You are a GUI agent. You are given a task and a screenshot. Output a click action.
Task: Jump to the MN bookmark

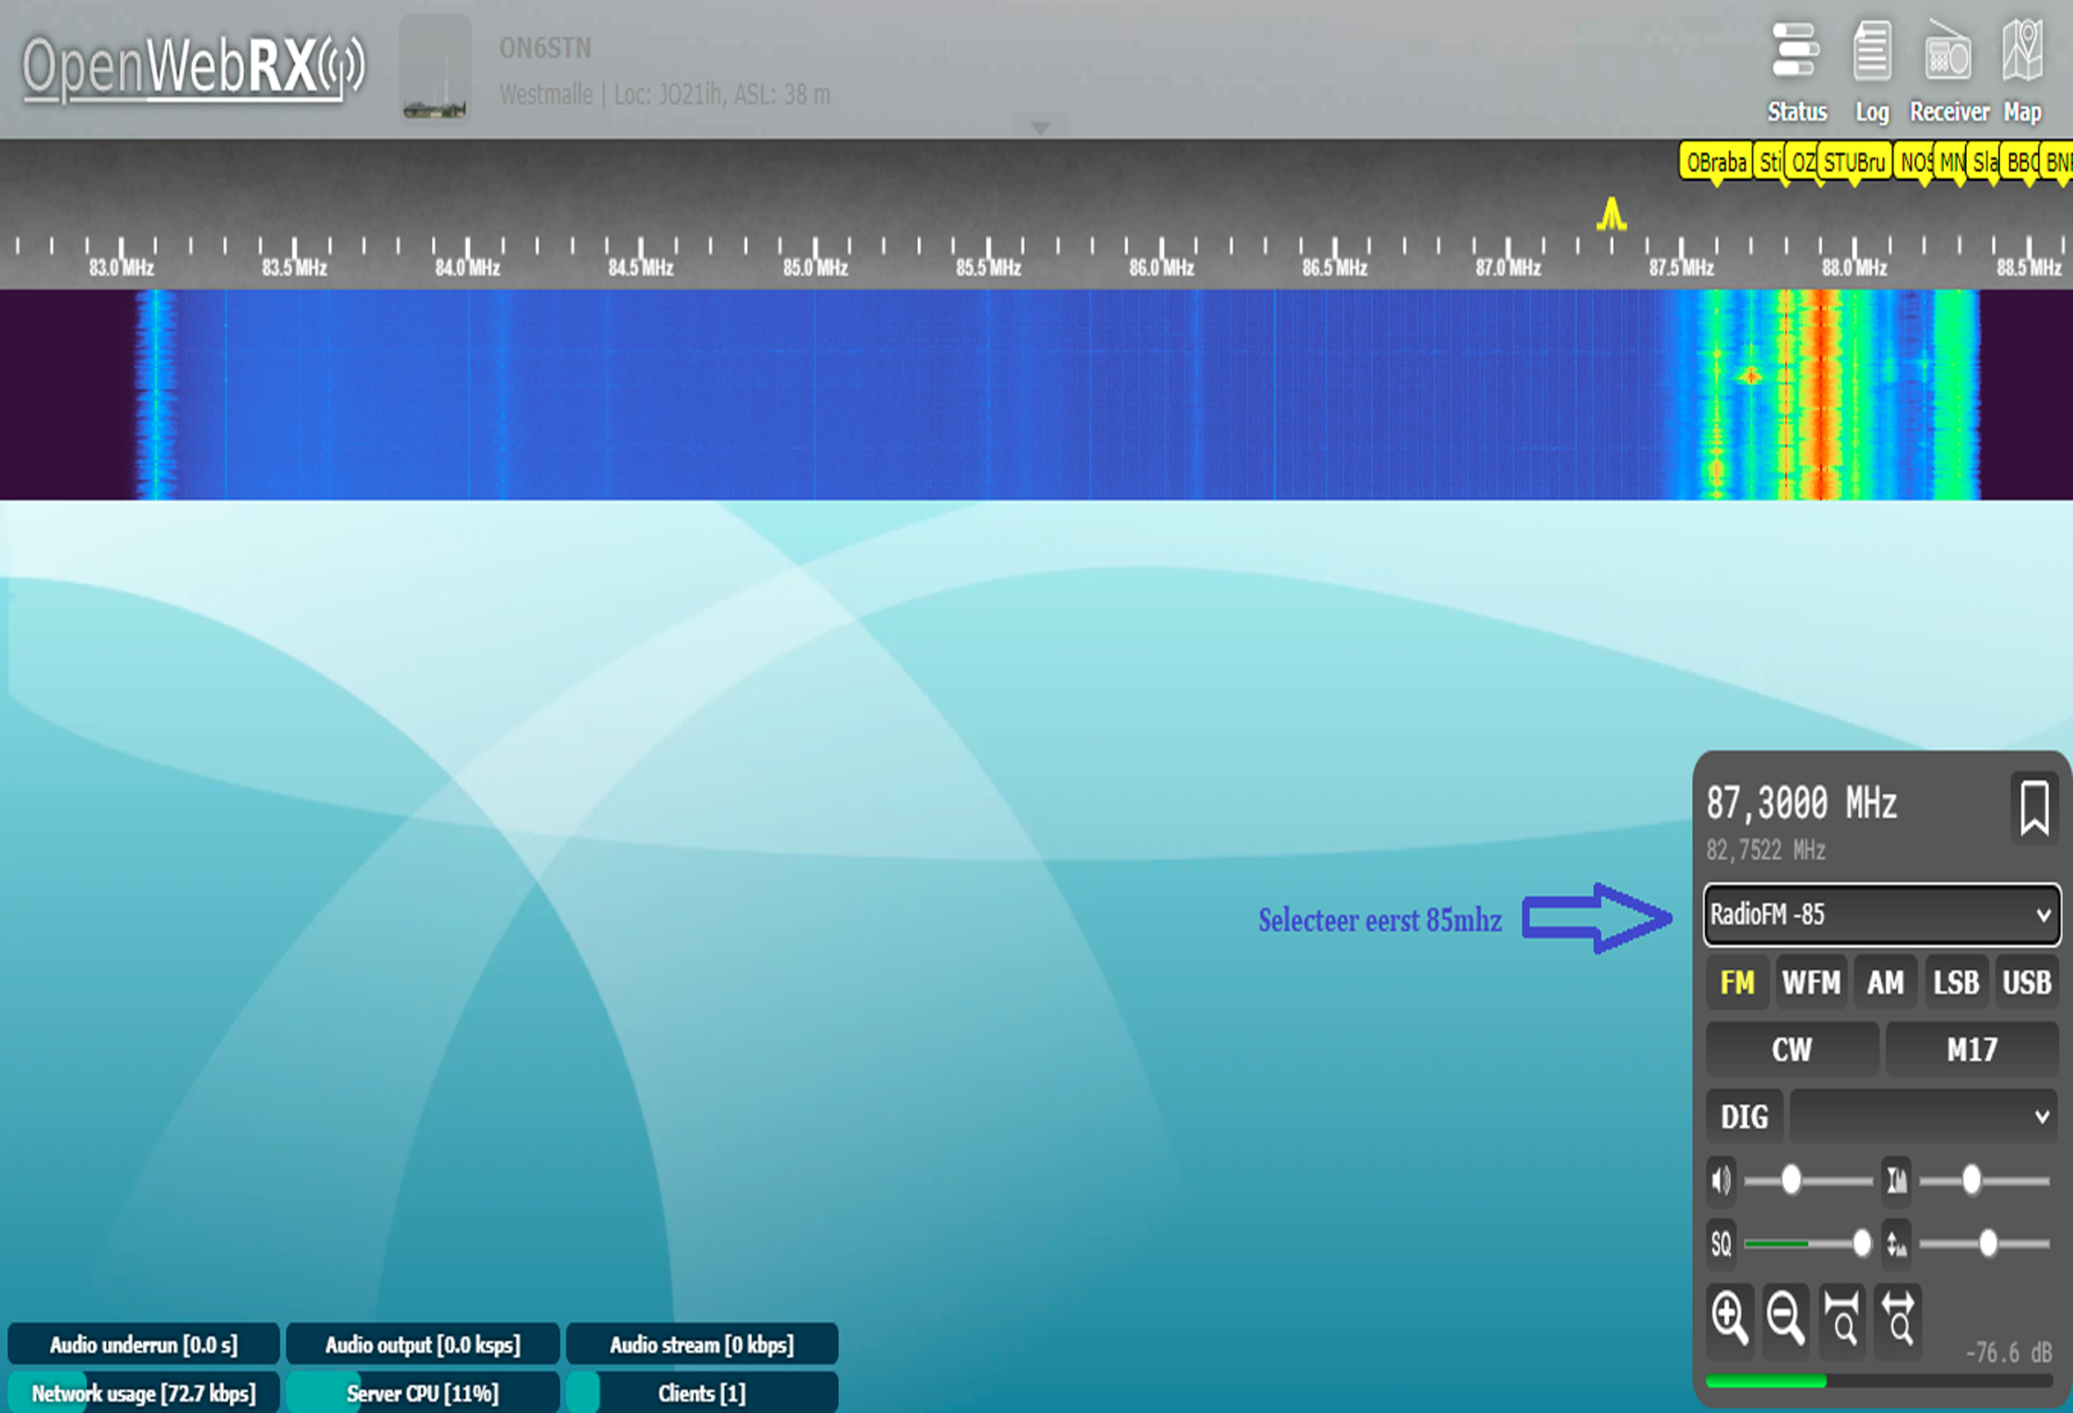tap(1951, 162)
